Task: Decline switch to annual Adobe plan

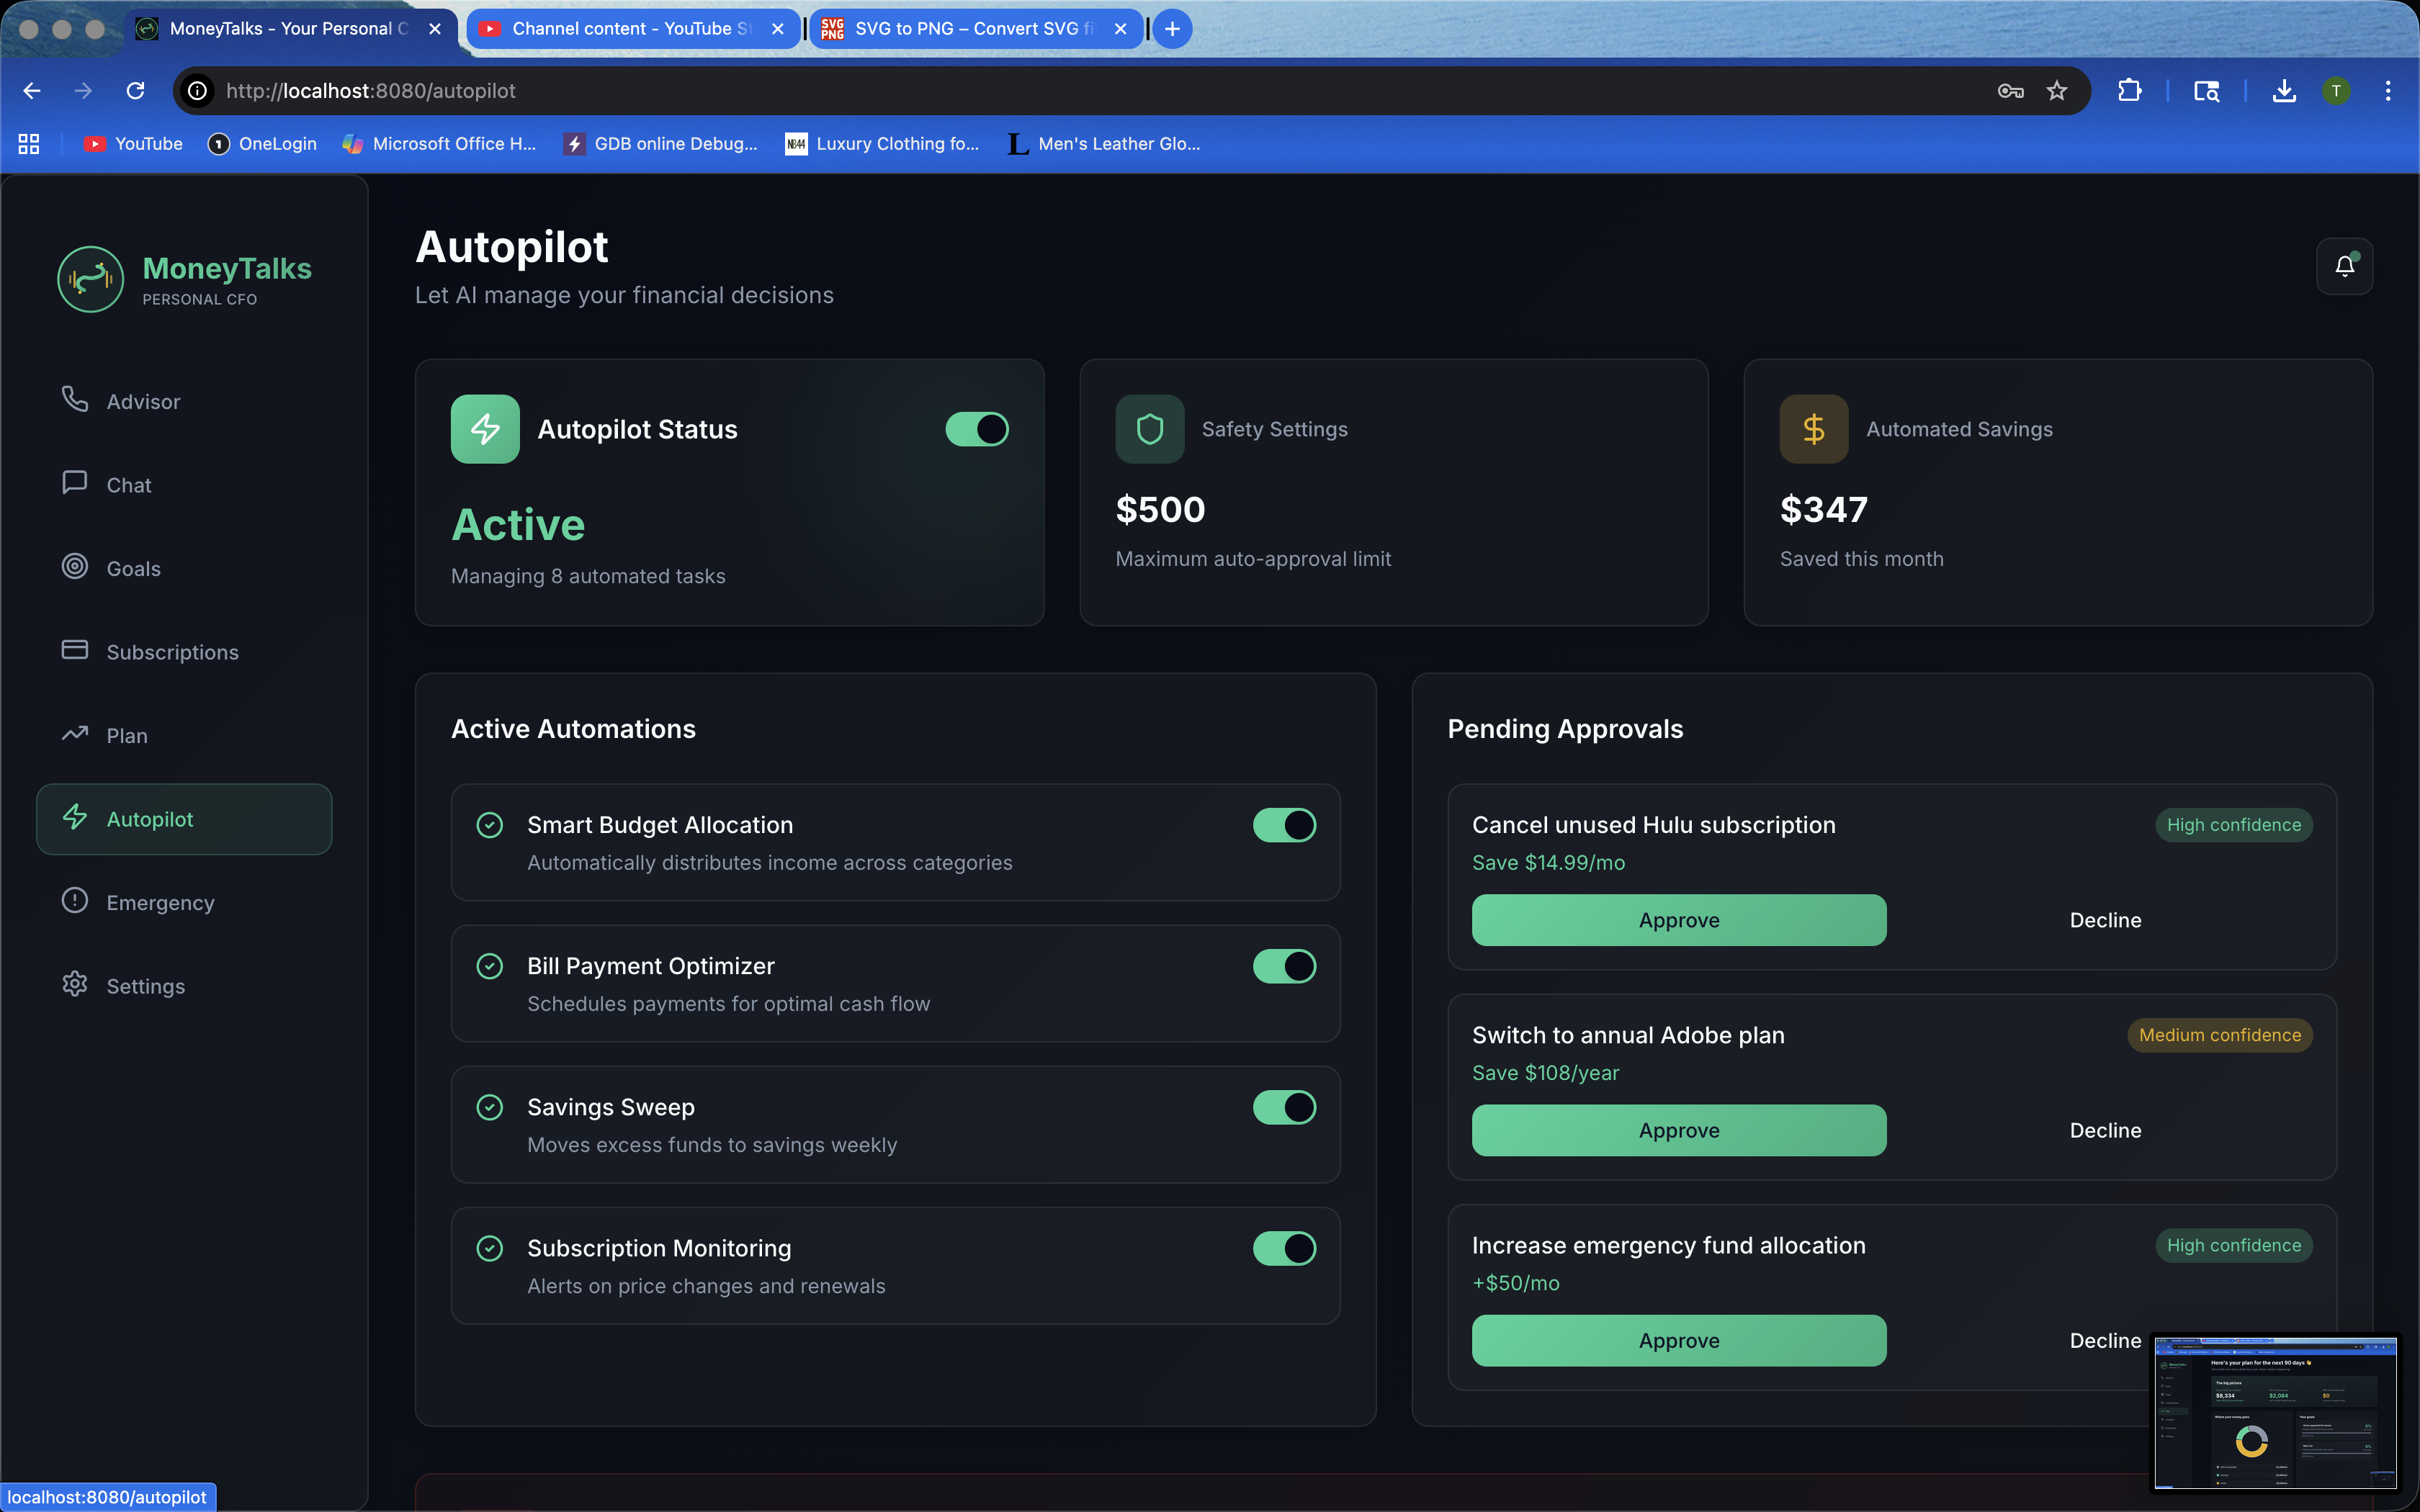Action: pos(2105,1130)
